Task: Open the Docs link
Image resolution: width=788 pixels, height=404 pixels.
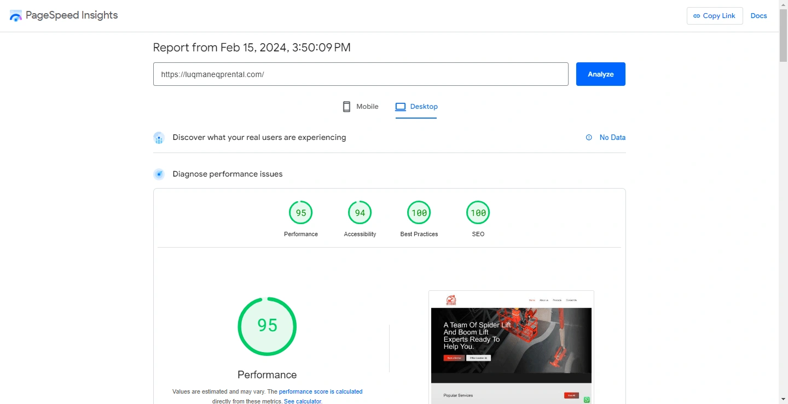Action: (759, 16)
